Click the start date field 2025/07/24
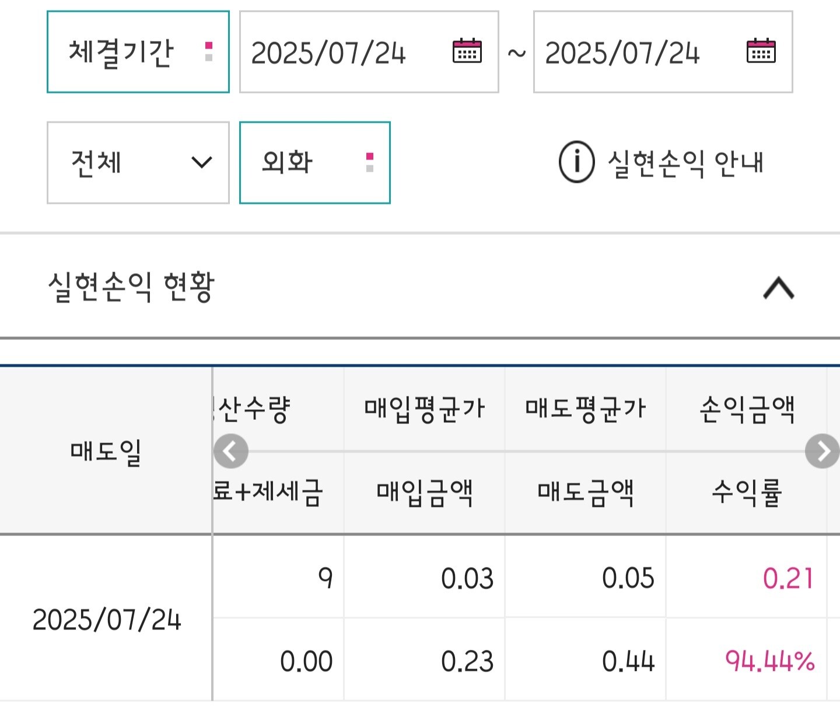 point(328,53)
